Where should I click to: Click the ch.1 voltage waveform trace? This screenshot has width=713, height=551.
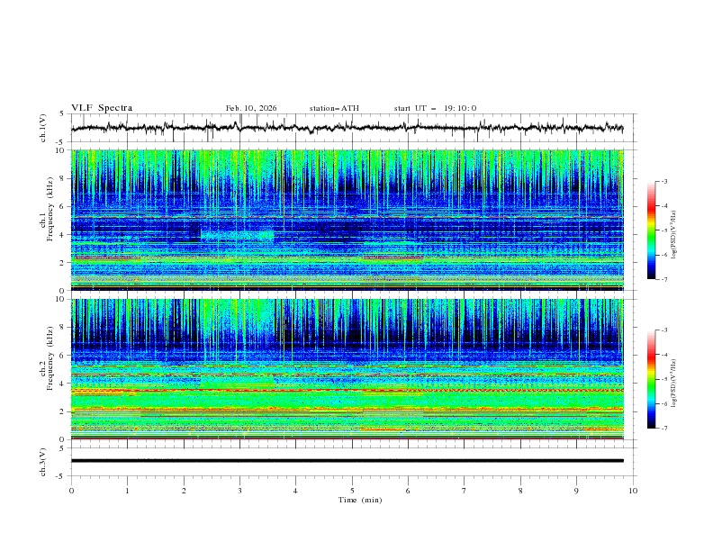point(347,128)
